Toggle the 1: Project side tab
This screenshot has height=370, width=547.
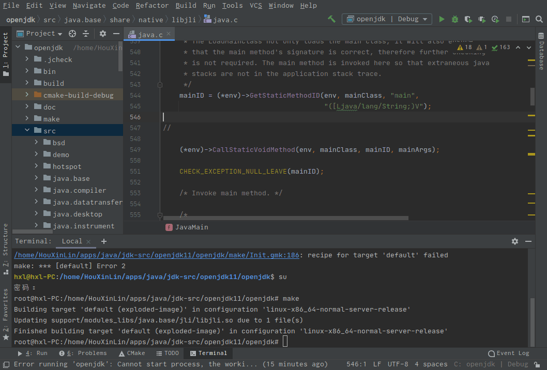(6, 54)
